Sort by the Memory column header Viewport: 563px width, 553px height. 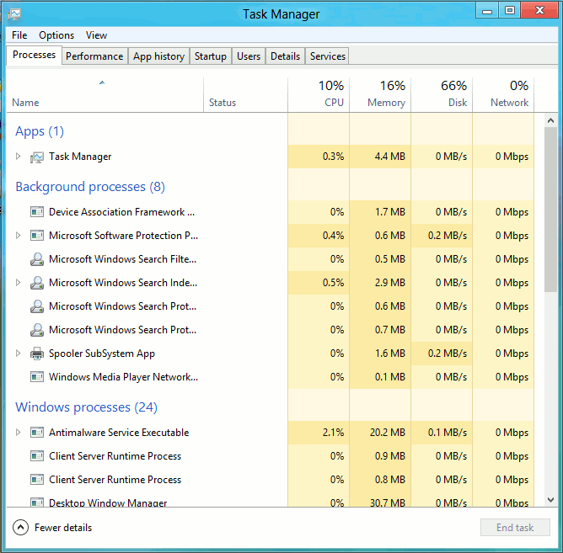[x=380, y=95]
